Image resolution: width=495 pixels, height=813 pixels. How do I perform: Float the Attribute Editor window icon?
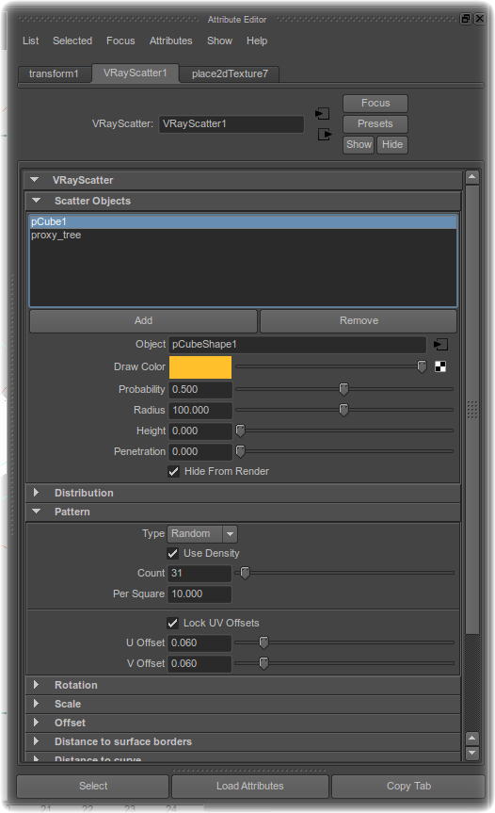click(x=466, y=19)
